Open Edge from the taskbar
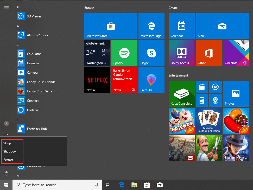The image size is (253, 190). tap(122, 185)
